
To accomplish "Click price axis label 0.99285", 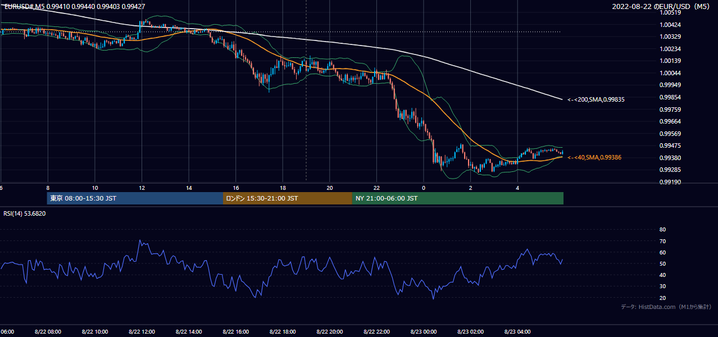I will tap(669, 170).
